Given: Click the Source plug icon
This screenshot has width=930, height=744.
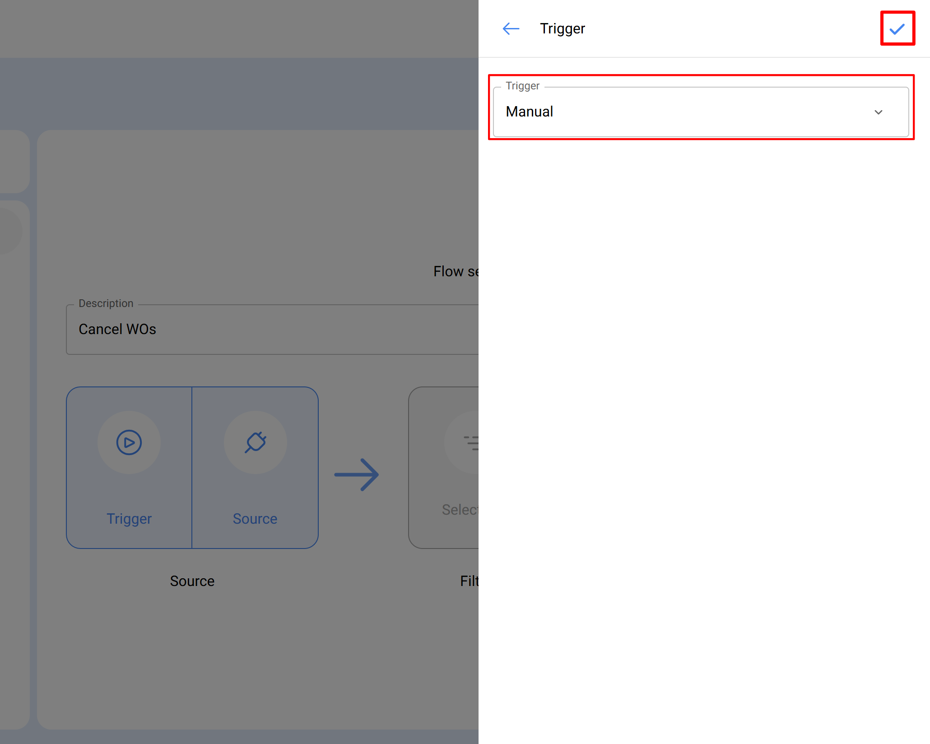Looking at the screenshot, I should 256,442.
